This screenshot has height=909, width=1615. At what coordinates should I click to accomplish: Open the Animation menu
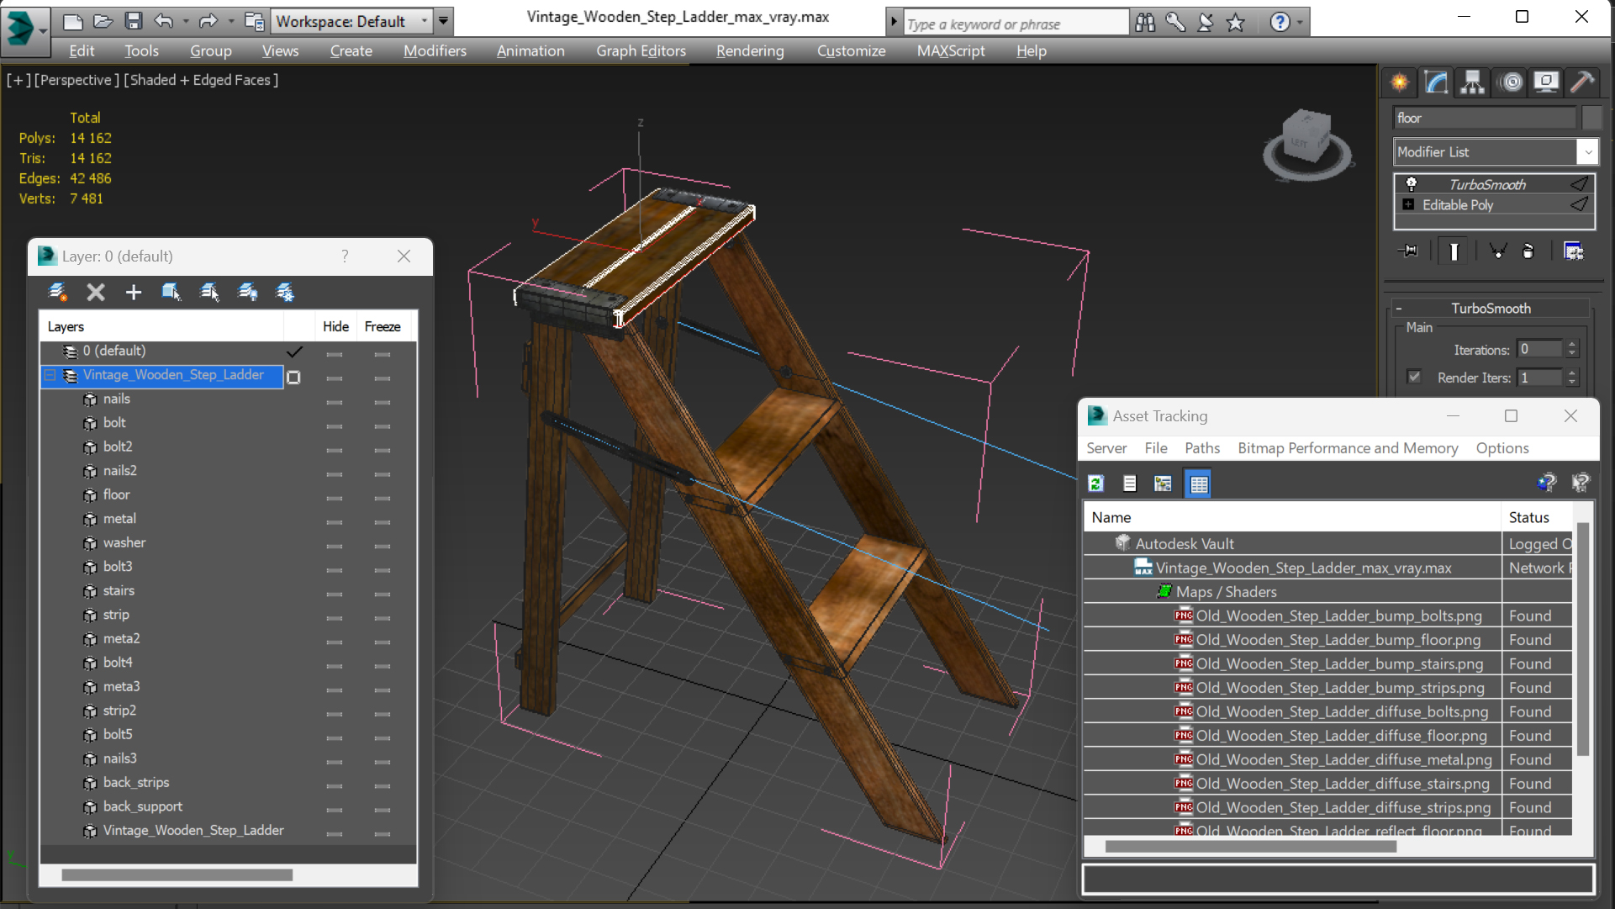[x=530, y=51]
